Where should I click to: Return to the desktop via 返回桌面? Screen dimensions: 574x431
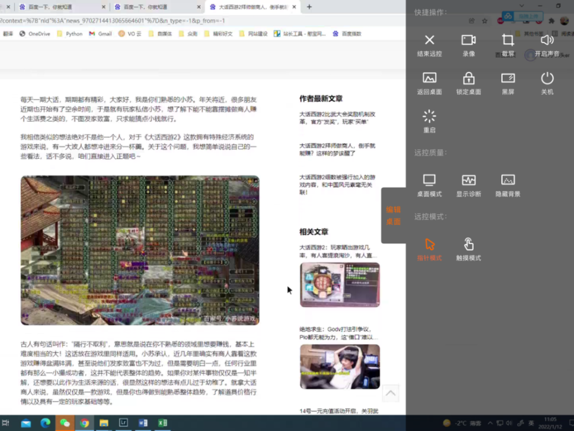[429, 83]
